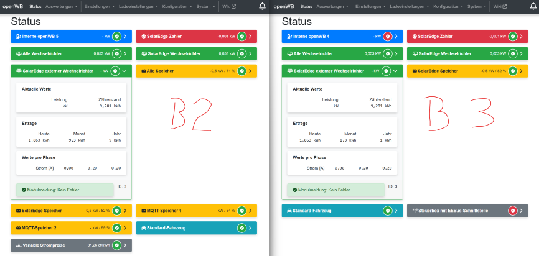Click battery icon on MQTT-Speicher 2 card
The height and width of the screenshot is (256, 539).
[19, 228]
